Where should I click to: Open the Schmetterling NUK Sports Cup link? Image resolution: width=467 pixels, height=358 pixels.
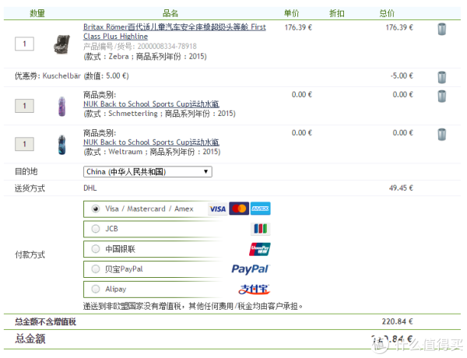pyautogui.click(x=151, y=104)
